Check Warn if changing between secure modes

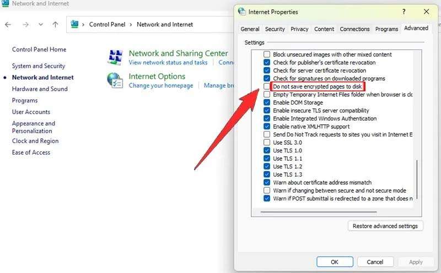click(x=267, y=190)
